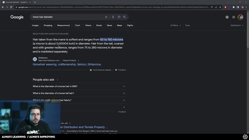Clear the search box with the X

click(106, 17)
